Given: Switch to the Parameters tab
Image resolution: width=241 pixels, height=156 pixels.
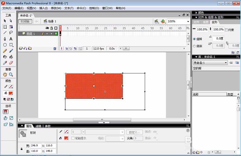Looking at the screenshot, I should (x=48, y=126).
